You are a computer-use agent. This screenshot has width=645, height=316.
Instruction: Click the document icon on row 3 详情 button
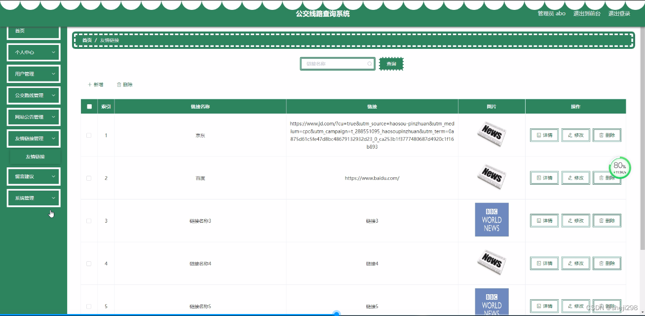coord(538,221)
